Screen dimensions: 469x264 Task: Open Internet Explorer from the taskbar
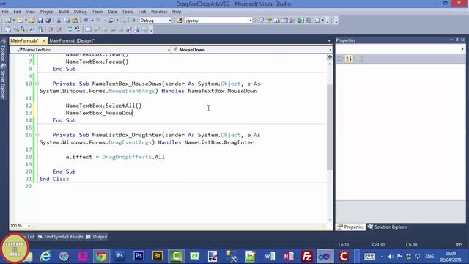45,256
